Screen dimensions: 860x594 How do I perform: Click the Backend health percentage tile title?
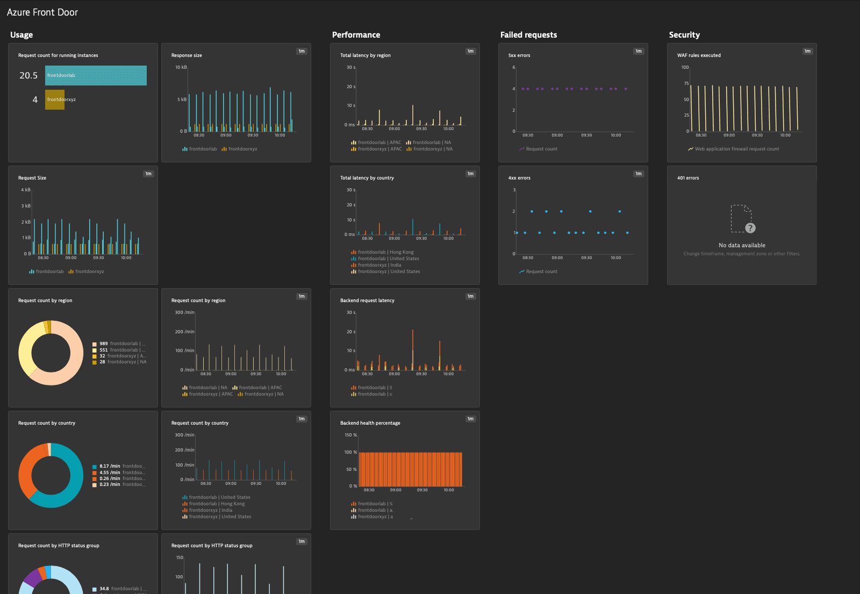[x=370, y=423]
